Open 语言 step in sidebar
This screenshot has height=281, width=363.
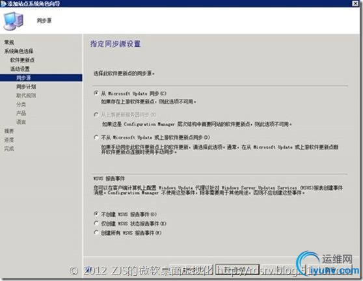point(21,122)
